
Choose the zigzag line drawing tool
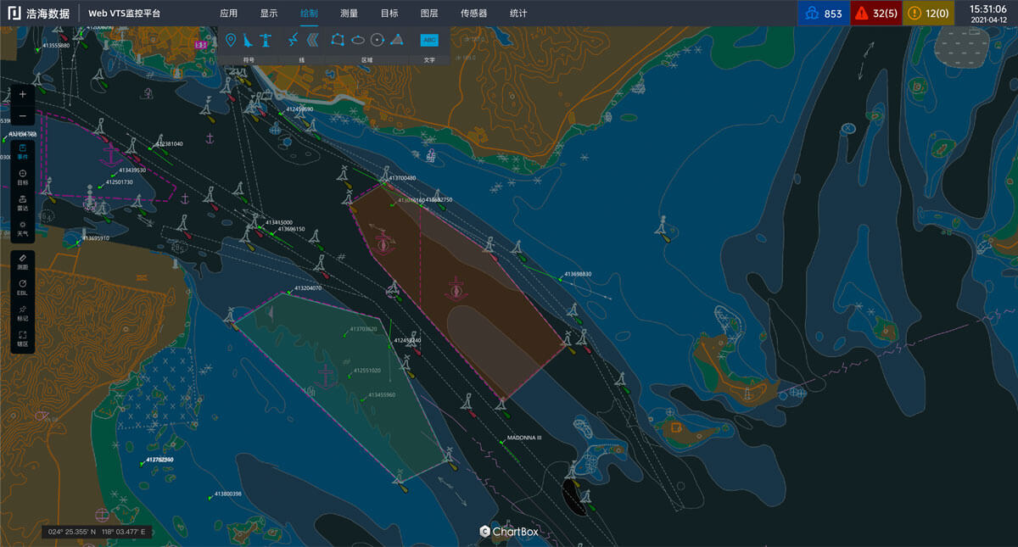(294, 40)
